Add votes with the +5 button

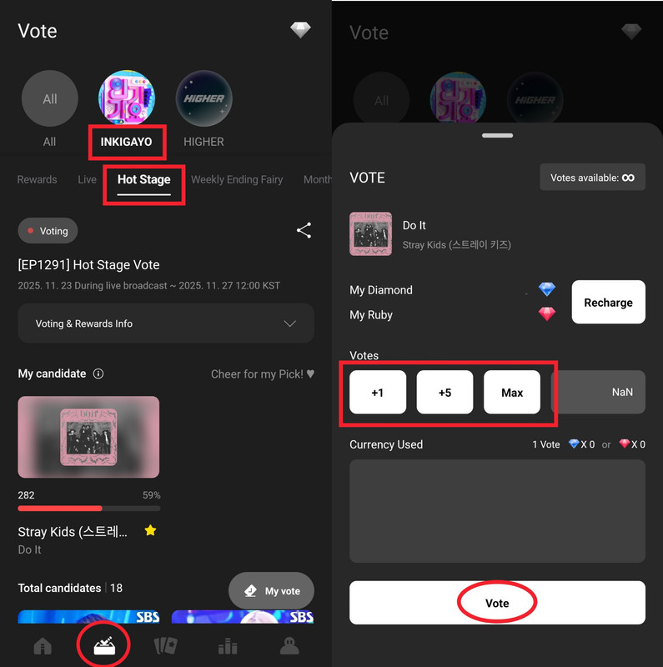click(x=445, y=392)
